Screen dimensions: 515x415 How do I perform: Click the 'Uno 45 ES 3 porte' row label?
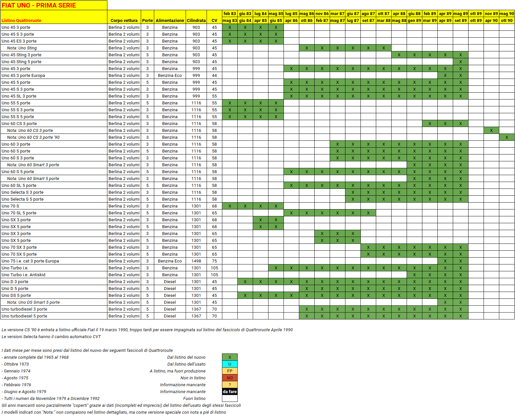(54, 41)
